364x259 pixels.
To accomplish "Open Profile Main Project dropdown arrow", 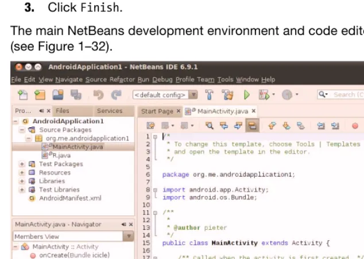I will [297, 95].
